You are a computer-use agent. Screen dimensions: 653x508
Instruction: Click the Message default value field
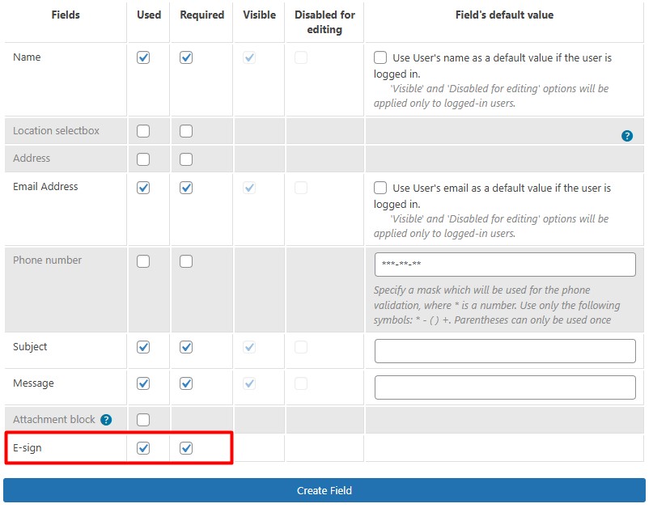(504, 387)
